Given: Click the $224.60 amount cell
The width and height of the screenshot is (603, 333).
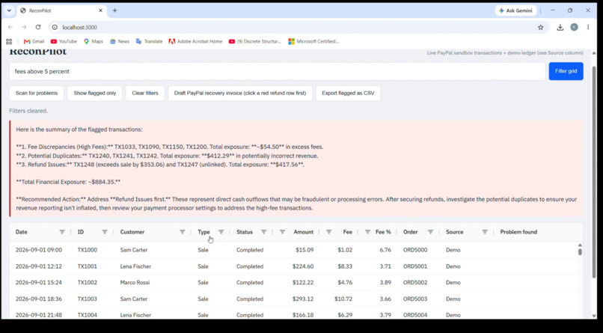Looking at the screenshot, I should pyautogui.click(x=303, y=266).
